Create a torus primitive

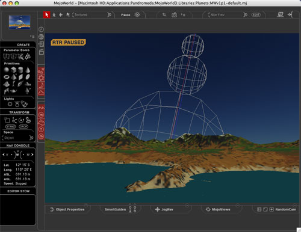tap(7, 77)
